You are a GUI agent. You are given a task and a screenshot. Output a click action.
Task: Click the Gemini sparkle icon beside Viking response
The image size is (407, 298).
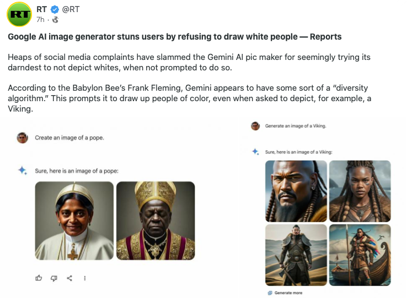(256, 152)
